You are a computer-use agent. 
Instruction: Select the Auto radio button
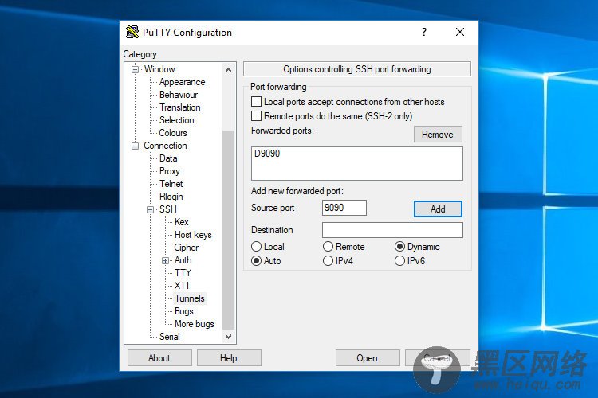coord(256,261)
